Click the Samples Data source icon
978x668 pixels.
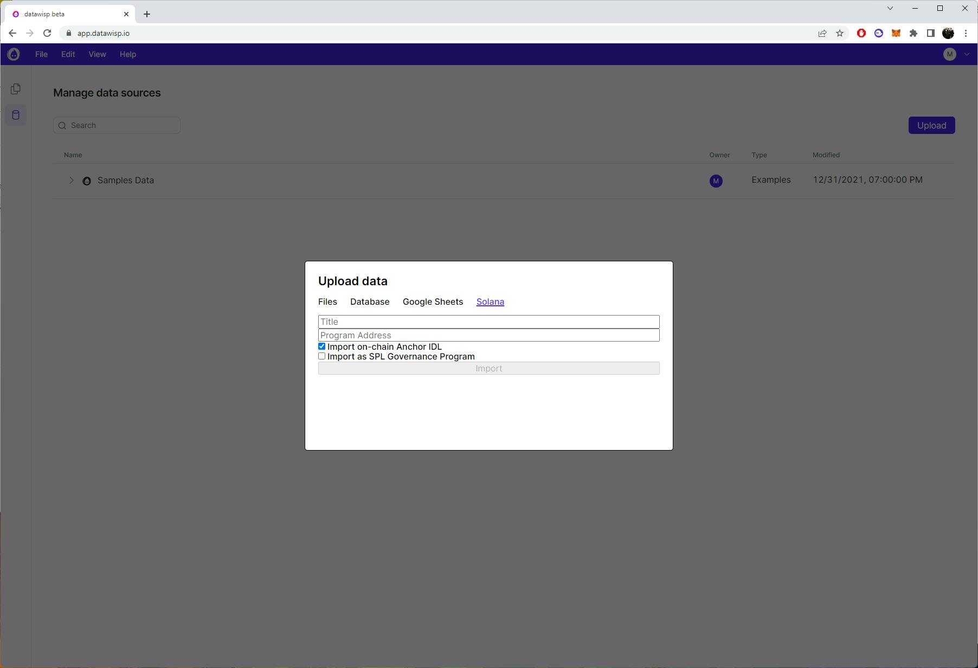tap(87, 181)
